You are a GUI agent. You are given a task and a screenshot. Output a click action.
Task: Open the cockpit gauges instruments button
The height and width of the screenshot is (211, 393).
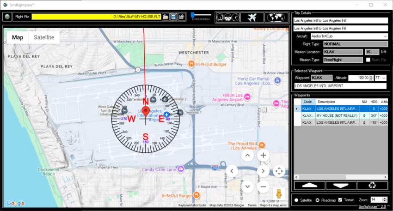[x=227, y=18]
